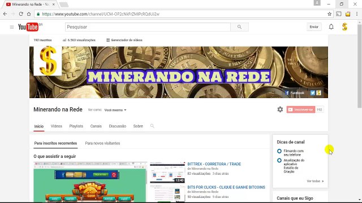Viewport: 362px width, 203px height.
Task: Open the Chrome three-dot menu
Action: (357, 14)
